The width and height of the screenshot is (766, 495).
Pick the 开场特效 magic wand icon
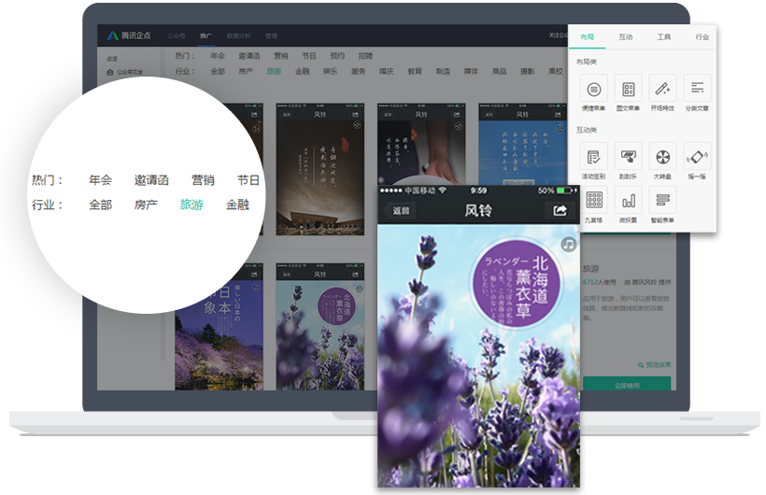click(x=662, y=89)
